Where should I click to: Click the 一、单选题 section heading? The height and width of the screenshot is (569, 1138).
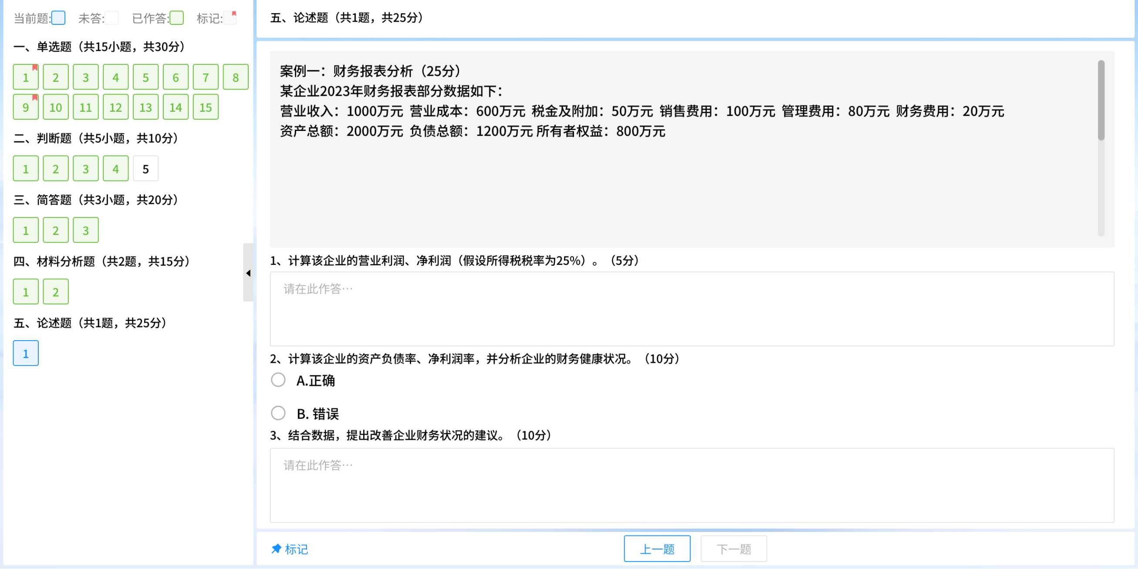click(100, 47)
